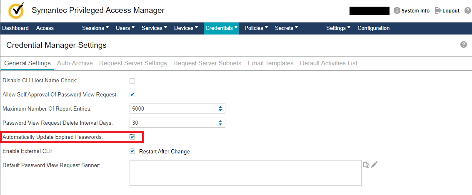Viewport: 472px width, 195px height.
Task: Click the Maximum Number Of Report Entries label
Action: [47, 109]
